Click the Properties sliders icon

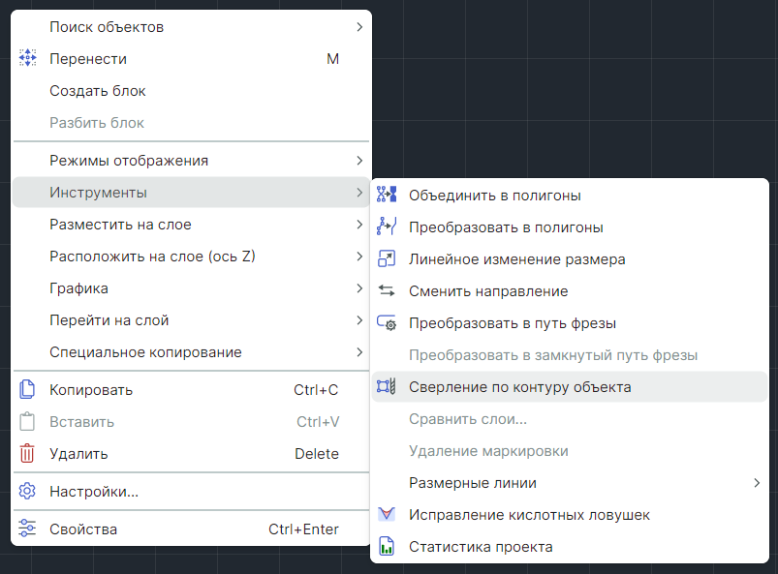27,529
